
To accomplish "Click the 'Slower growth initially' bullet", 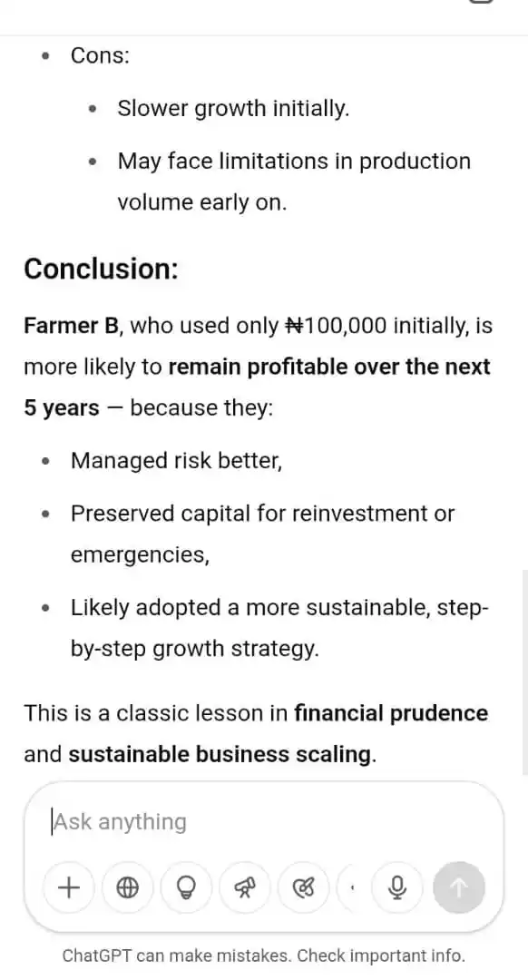I will click(233, 108).
